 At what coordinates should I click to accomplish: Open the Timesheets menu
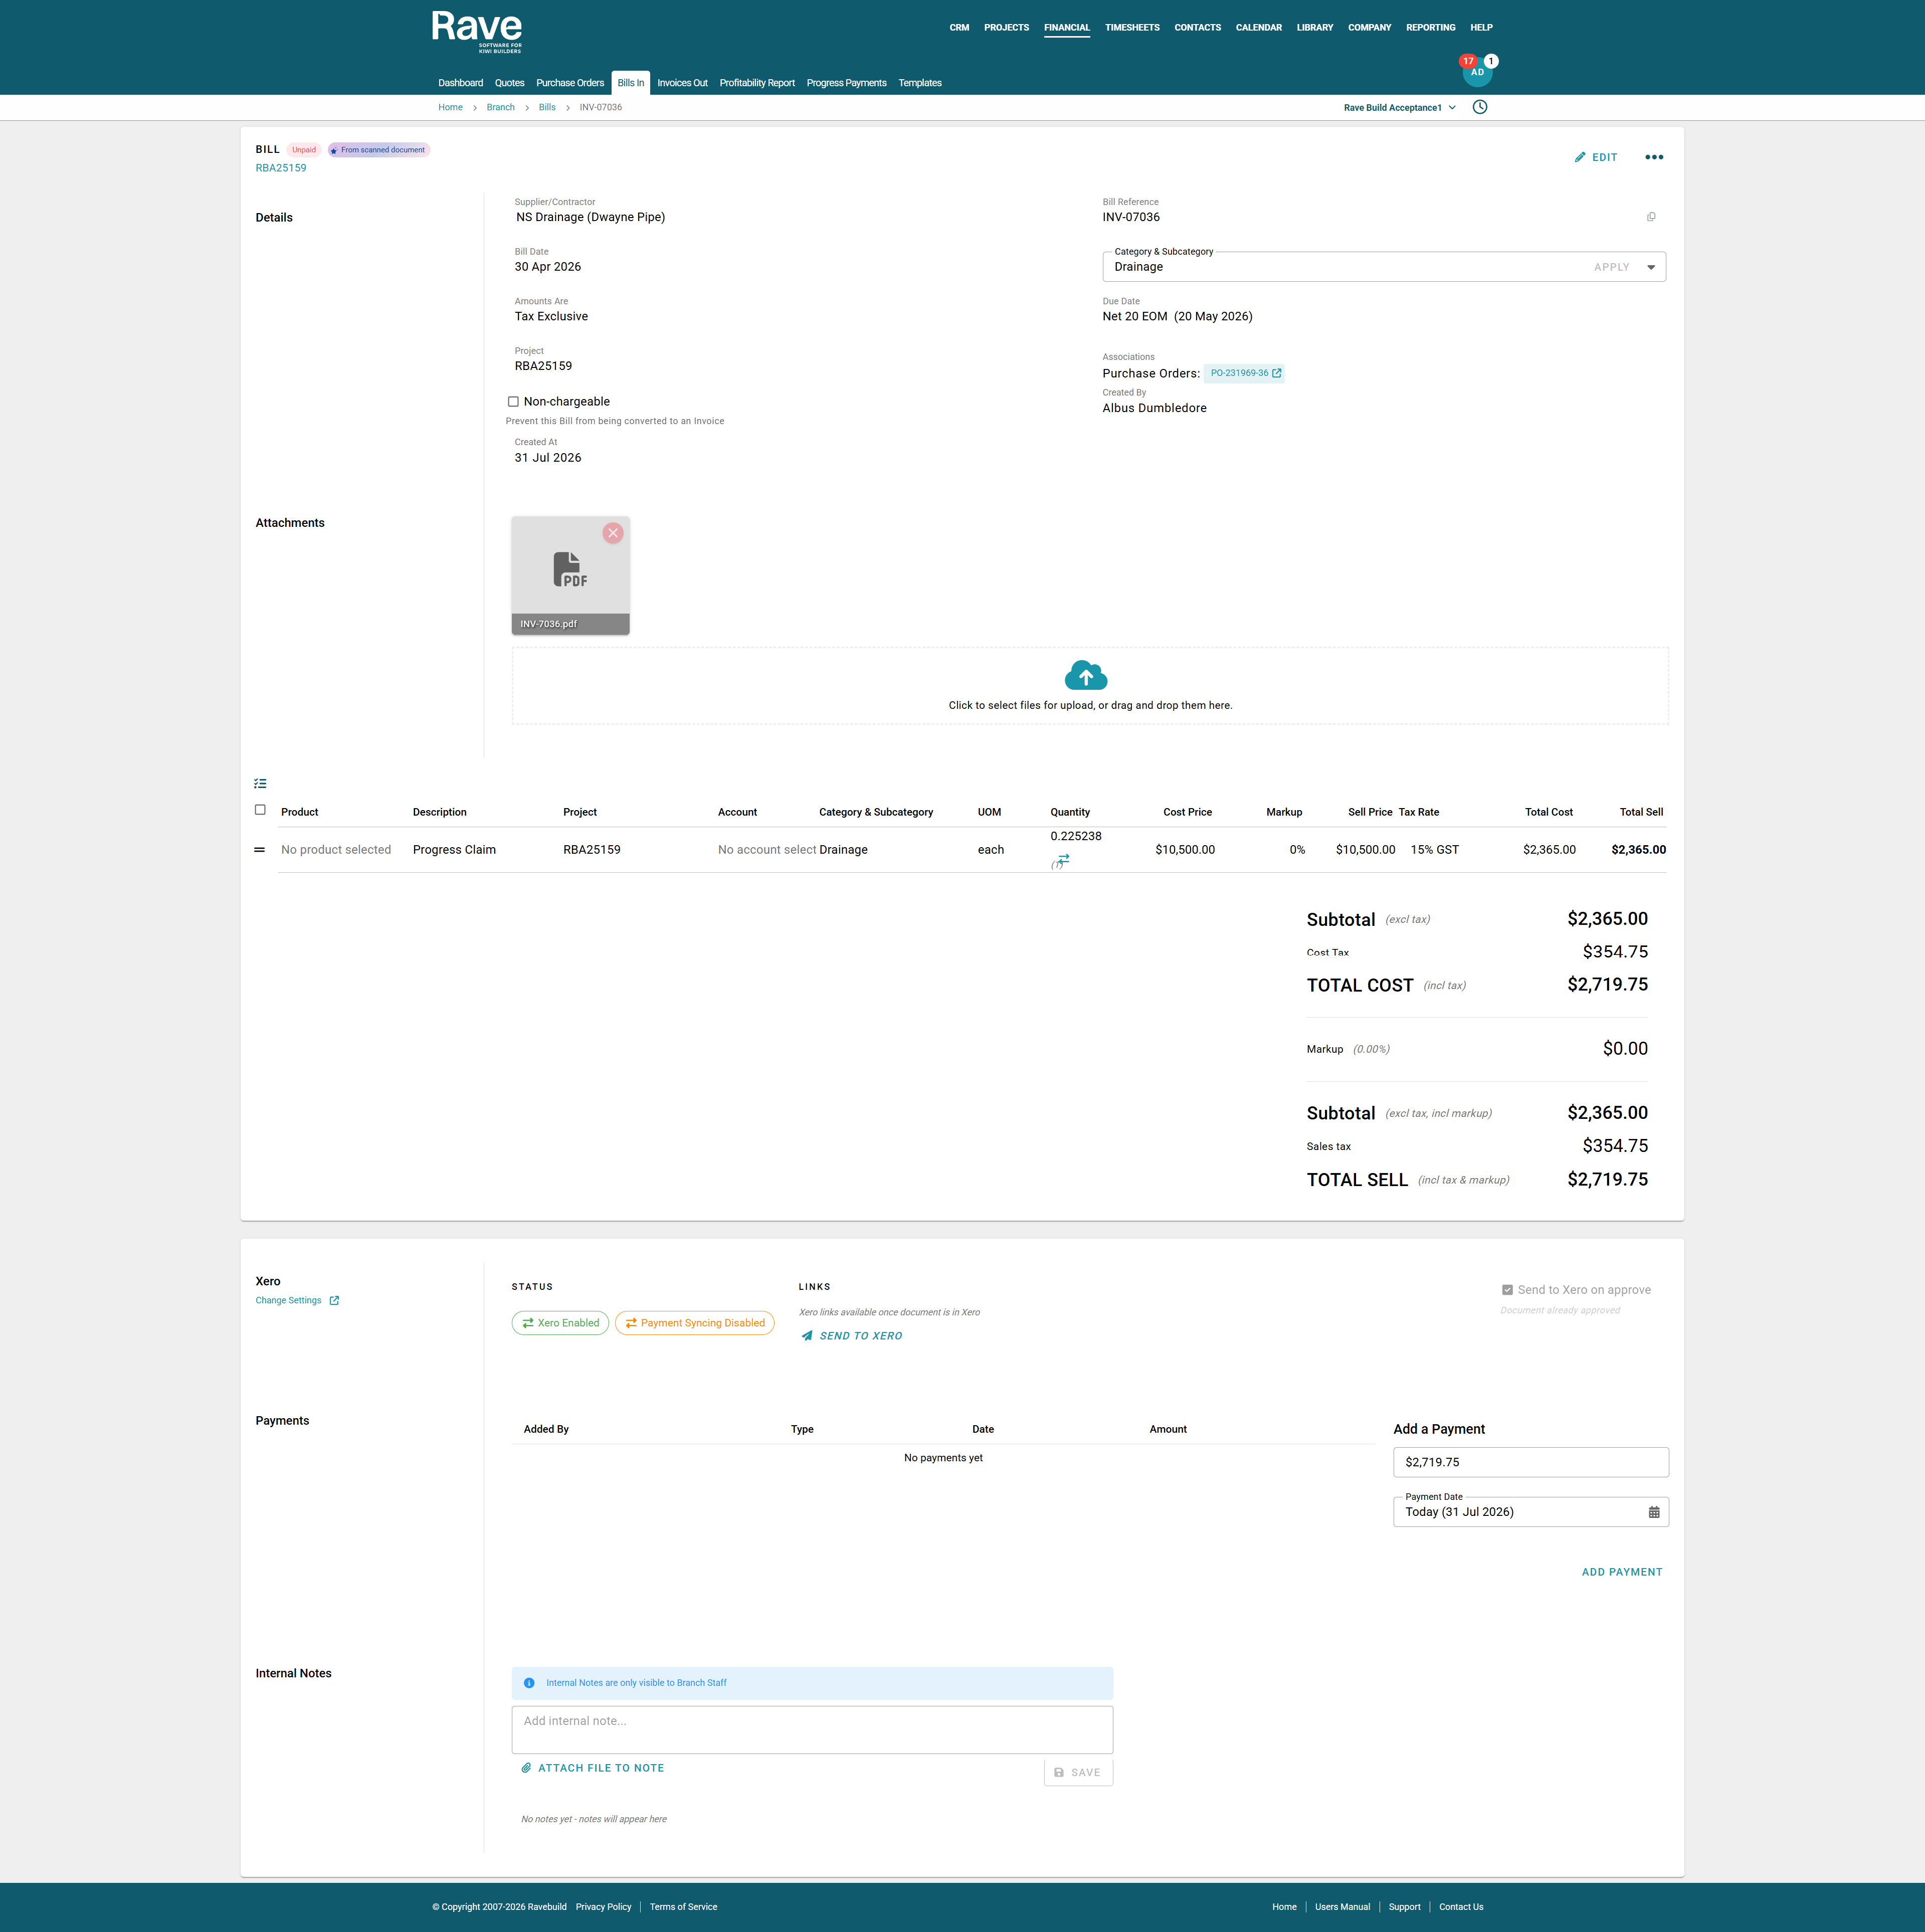click(x=1132, y=28)
